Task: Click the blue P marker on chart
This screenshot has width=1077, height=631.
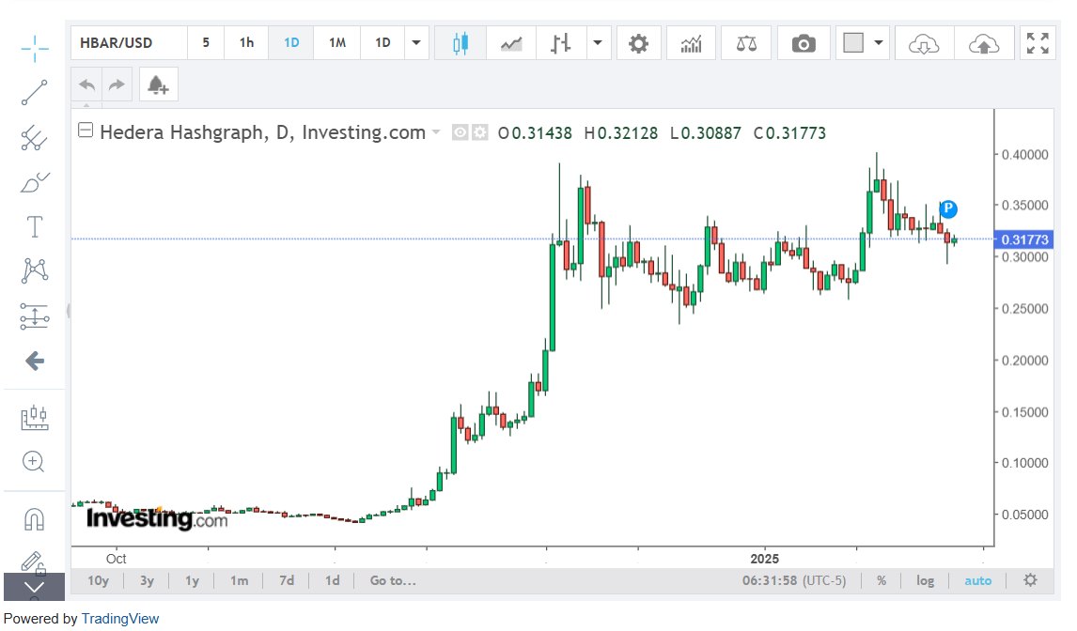Action: 948,208
